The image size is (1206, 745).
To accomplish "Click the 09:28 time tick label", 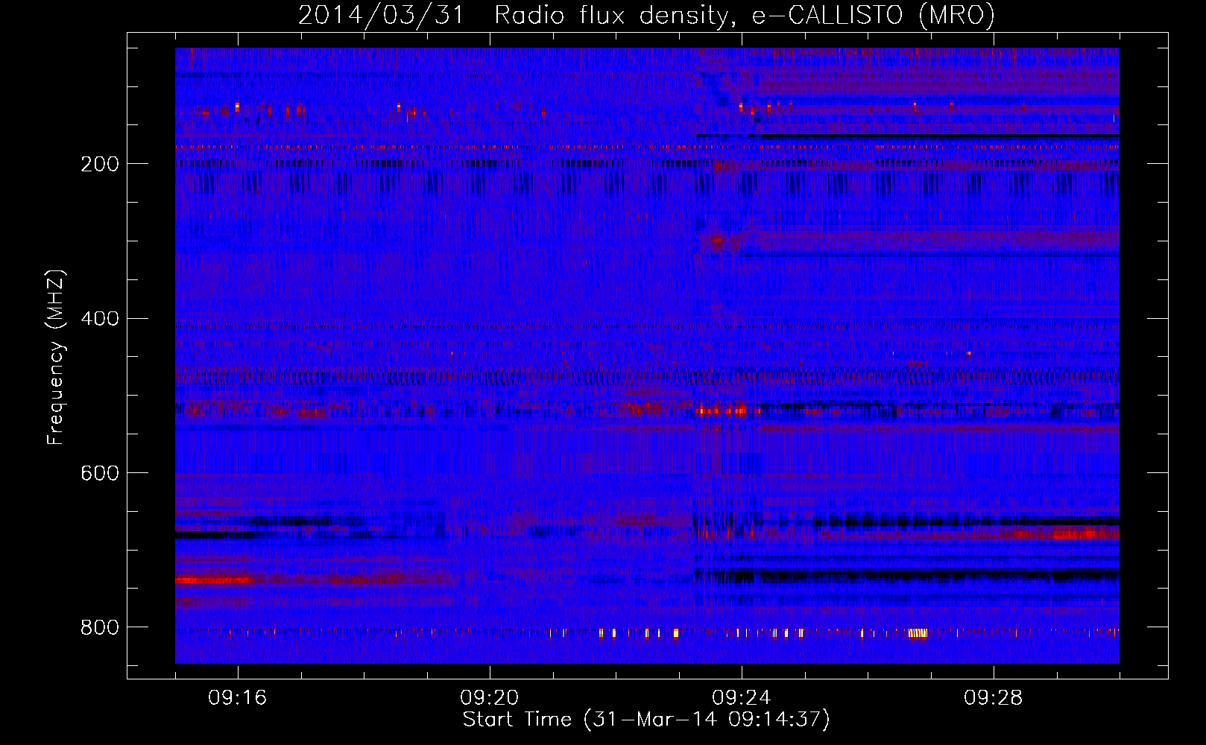I will (x=994, y=697).
